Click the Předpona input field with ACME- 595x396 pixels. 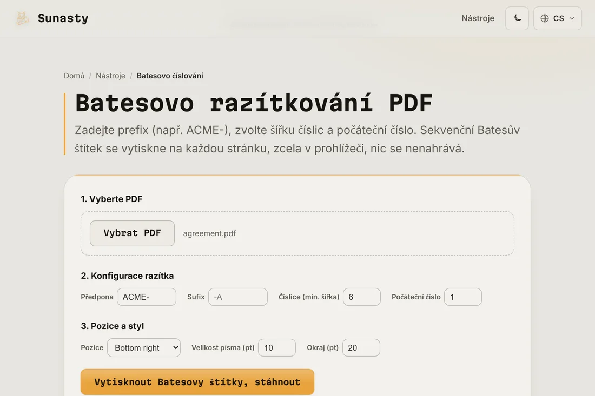147,297
